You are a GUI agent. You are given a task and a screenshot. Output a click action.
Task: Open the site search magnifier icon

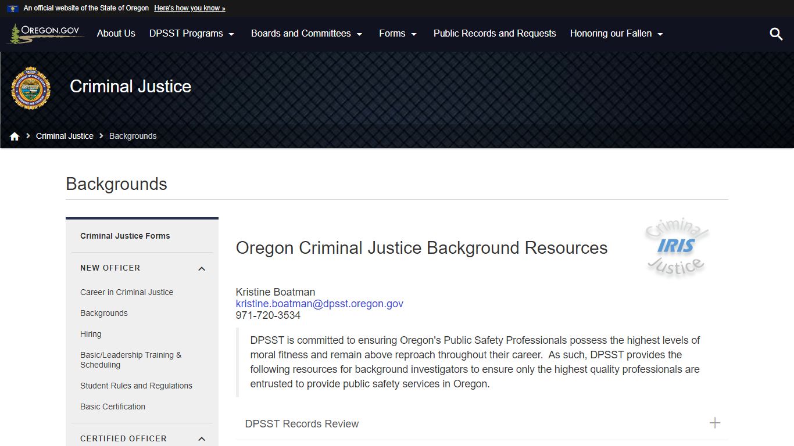[x=776, y=34]
